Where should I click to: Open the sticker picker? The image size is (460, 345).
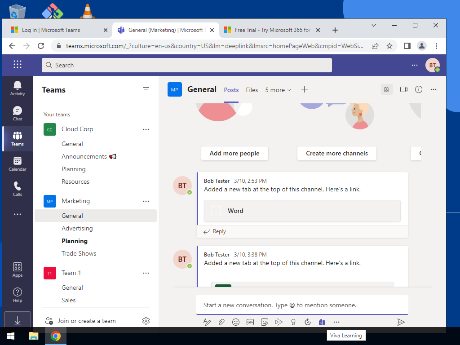click(x=264, y=322)
